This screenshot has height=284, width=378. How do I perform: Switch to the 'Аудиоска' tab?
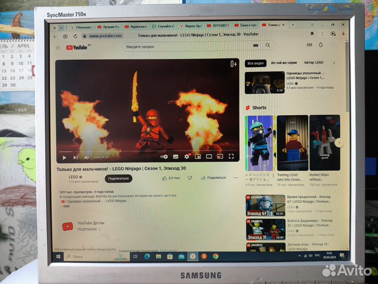click(x=137, y=26)
